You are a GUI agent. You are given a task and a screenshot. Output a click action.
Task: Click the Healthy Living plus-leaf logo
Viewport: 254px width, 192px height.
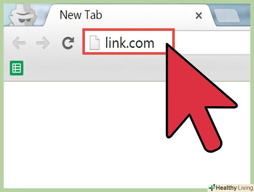pos(212,187)
